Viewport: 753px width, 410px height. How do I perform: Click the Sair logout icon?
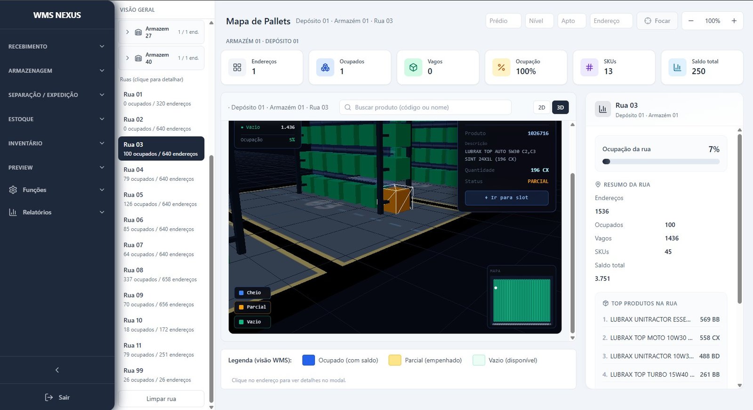tap(49, 397)
